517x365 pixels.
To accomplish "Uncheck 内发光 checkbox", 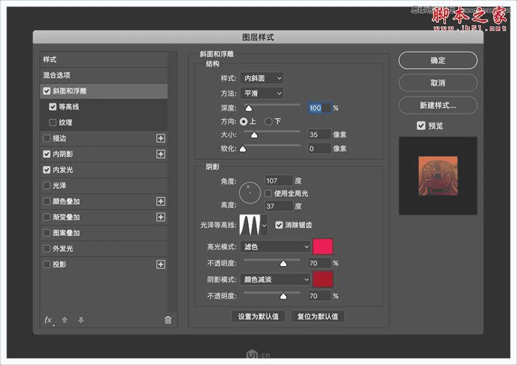I will click(47, 170).
